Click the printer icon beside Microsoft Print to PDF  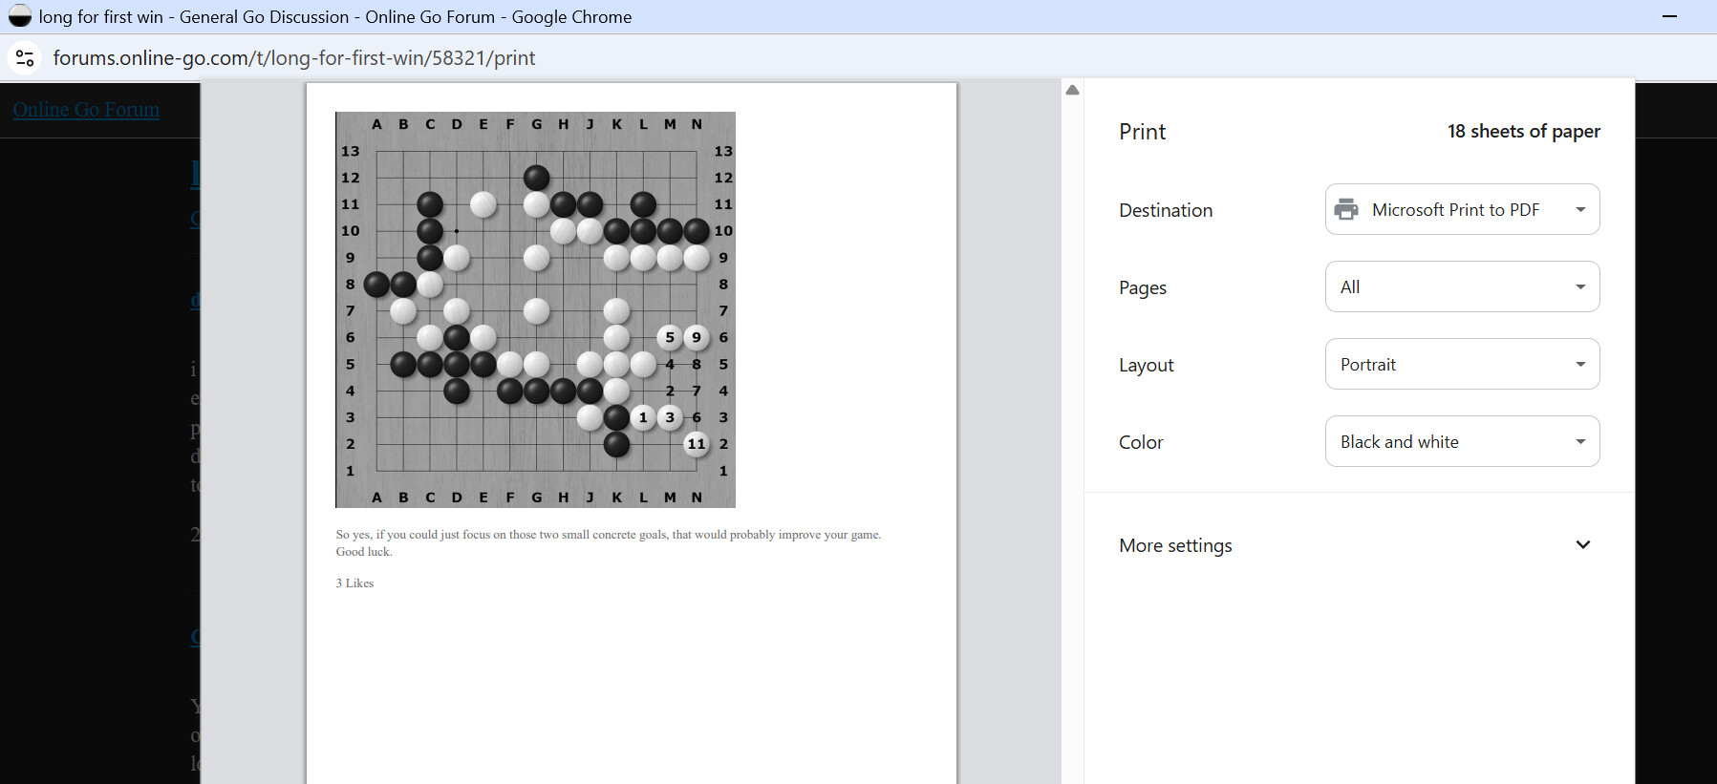click(1346, 210)
